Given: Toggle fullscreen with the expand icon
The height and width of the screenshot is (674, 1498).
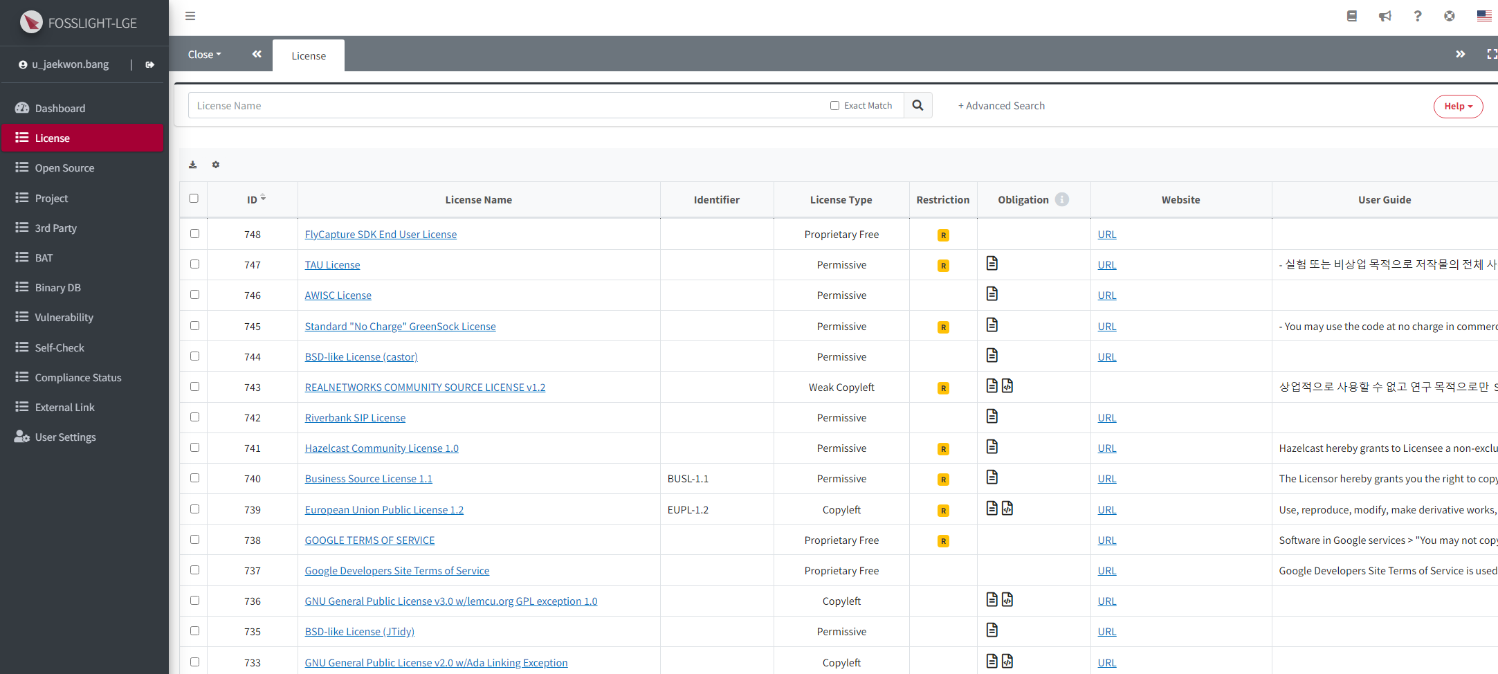Looking at the screenshot, I should click(1492, 54).
